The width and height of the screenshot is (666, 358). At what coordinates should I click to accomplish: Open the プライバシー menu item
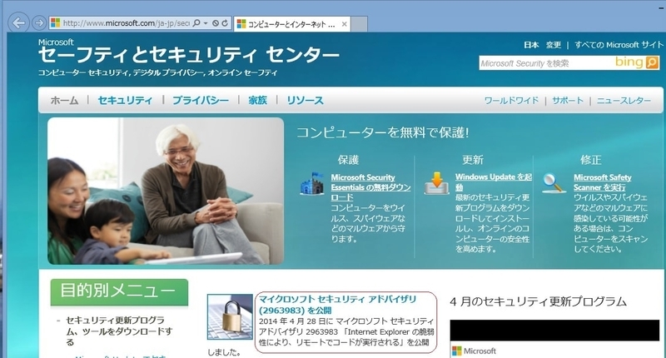point(201,101)
